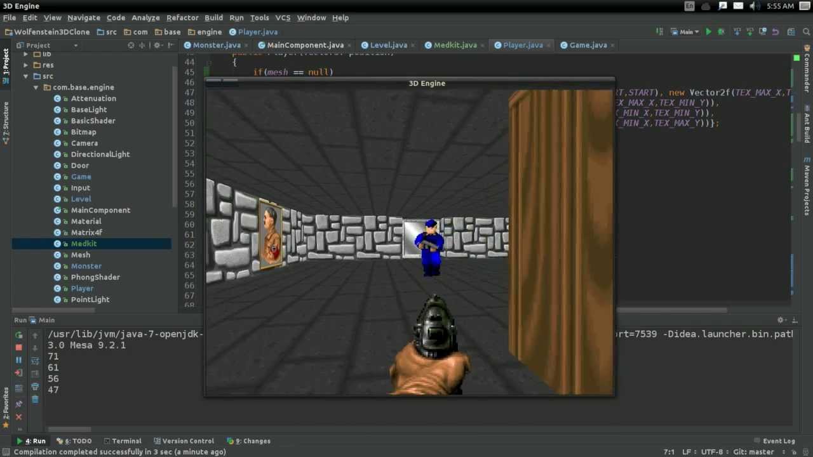813x457 pixels.
Task: Open the Maven Projects side panel
Action: (x=807, y=185)
